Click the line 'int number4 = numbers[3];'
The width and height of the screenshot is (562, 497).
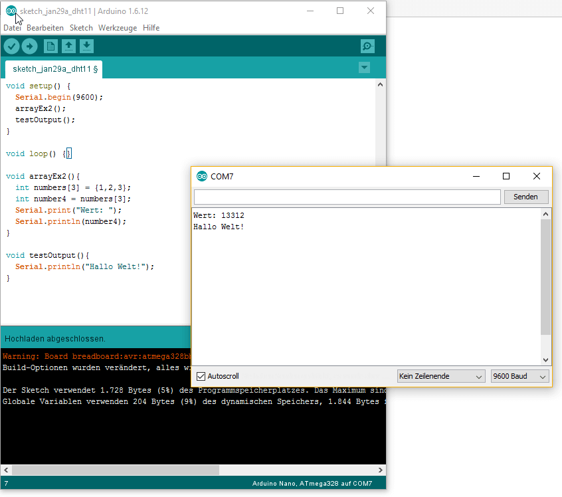(73, 199)
